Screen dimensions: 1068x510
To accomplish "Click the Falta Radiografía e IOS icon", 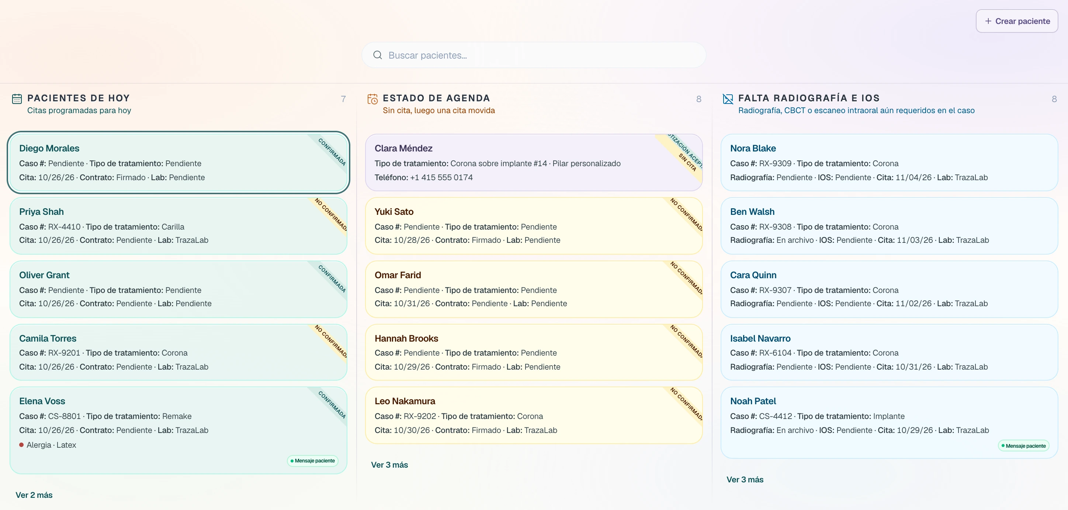I will pyautogui.click(x=728, y=99).
